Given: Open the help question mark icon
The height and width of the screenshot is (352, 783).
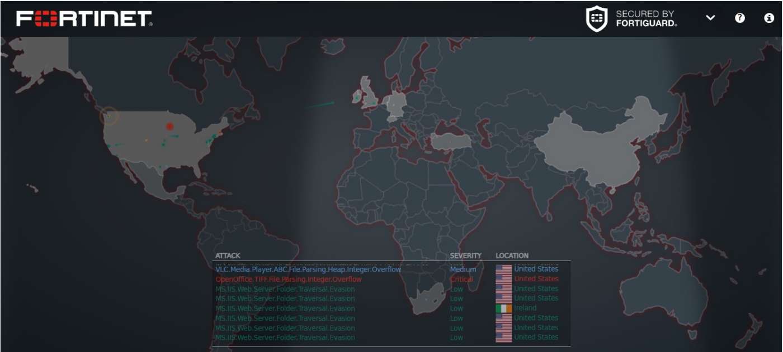Looking at the screenshot, I should coord(740,18).
